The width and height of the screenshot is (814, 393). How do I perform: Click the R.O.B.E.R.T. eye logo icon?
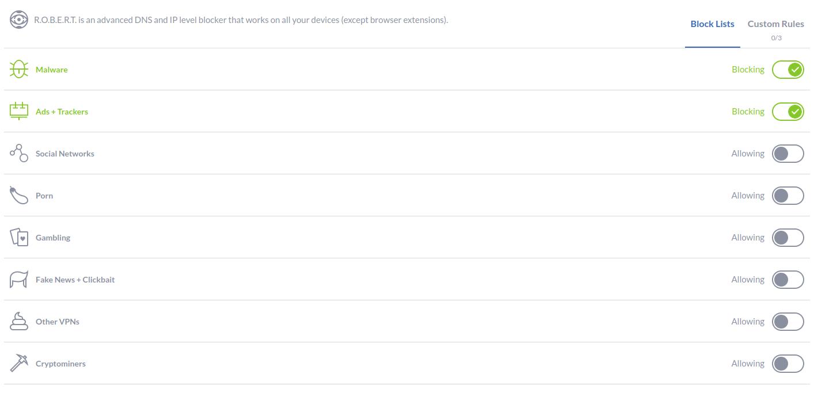point(19,20)
